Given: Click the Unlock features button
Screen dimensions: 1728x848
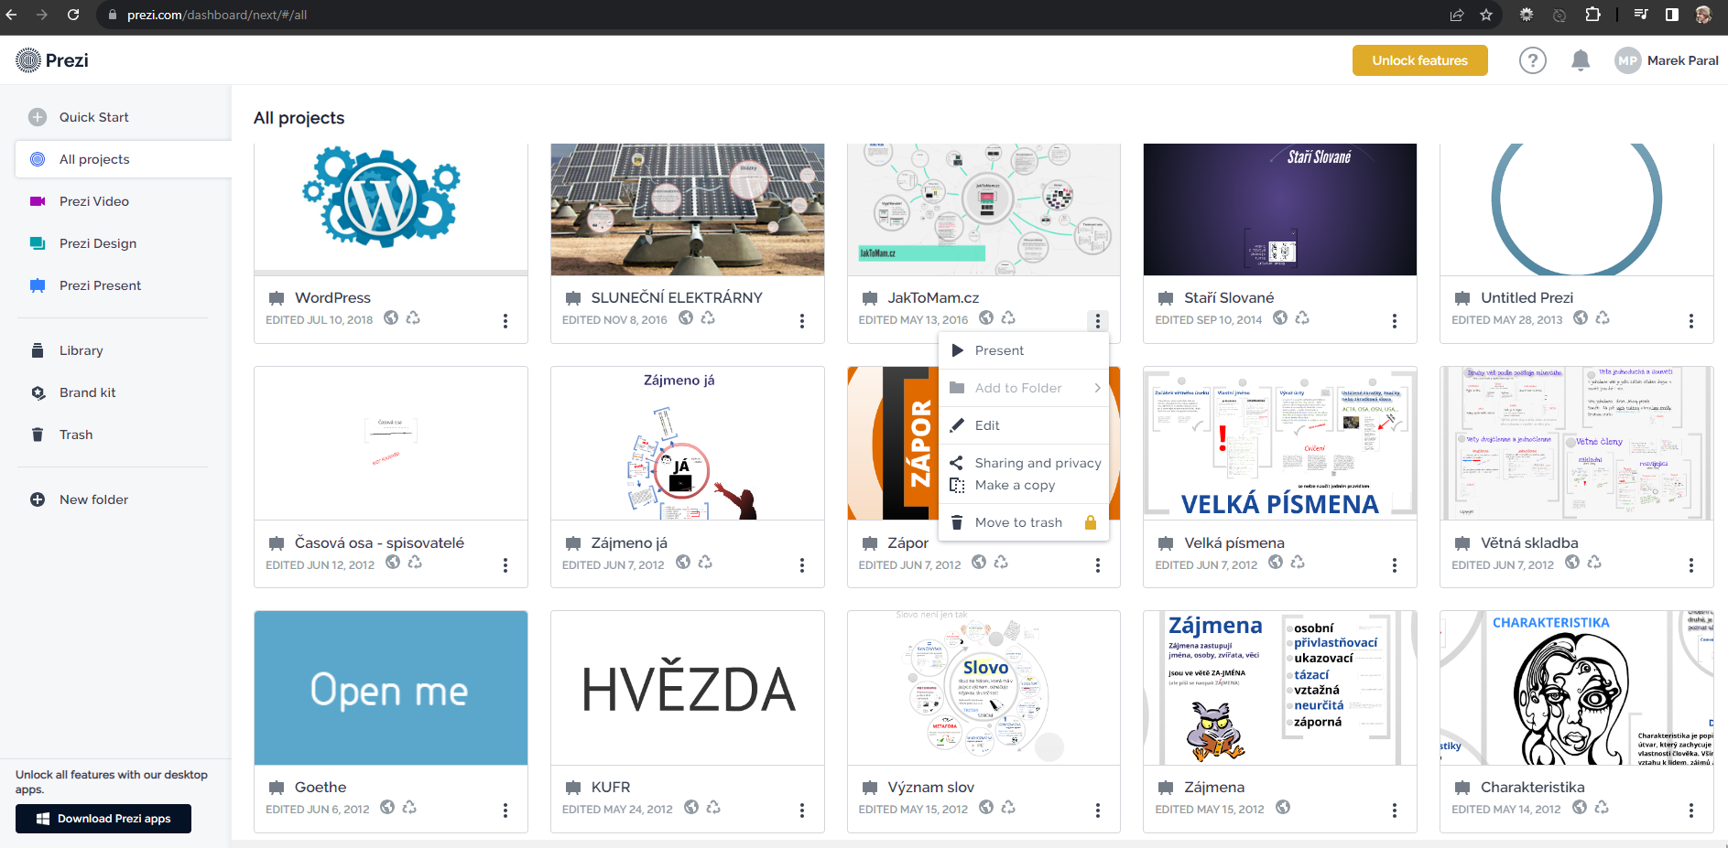Looking at the screenshot, I should coord(1419,59).
